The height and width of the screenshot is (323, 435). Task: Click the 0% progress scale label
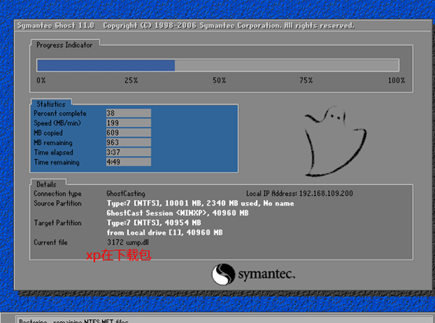(x=41, y=80)
